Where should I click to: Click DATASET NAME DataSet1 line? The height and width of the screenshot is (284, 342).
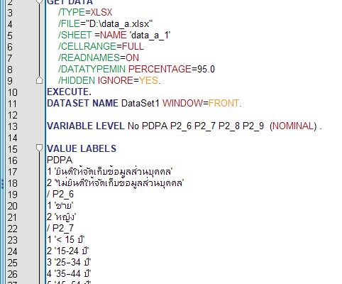coord(103,103)
